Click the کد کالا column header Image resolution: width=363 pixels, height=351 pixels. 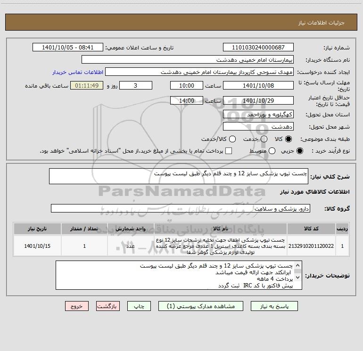(x=311, y=229)
